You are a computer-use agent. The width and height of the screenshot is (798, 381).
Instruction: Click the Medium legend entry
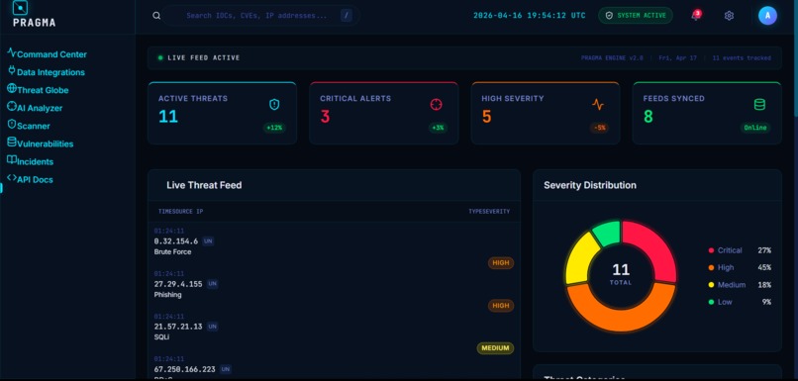coord(740,285)
